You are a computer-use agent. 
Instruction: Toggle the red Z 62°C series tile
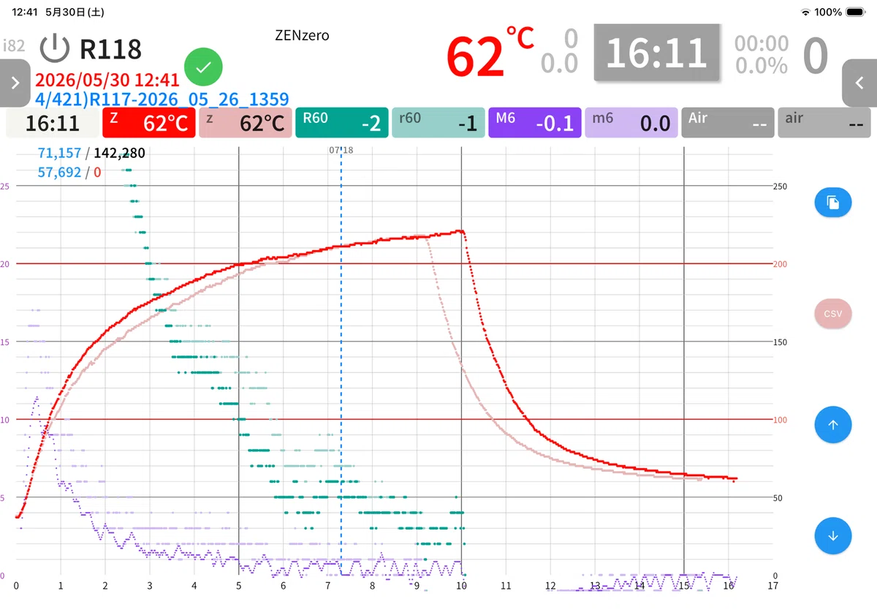click(148, 123)
